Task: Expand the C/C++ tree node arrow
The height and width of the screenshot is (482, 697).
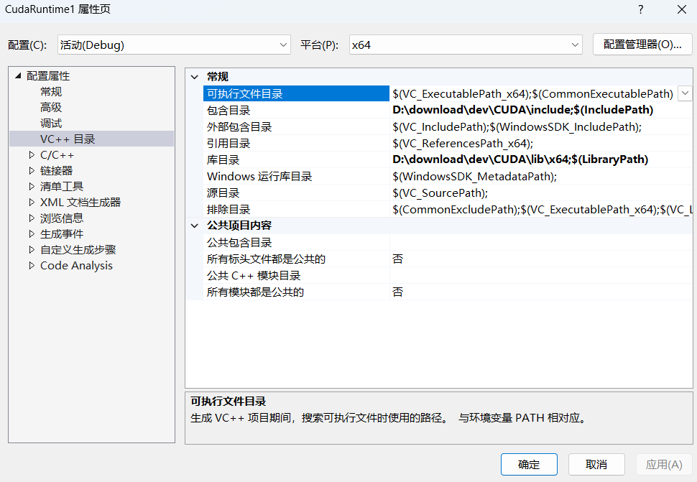Action: point(32,155)
